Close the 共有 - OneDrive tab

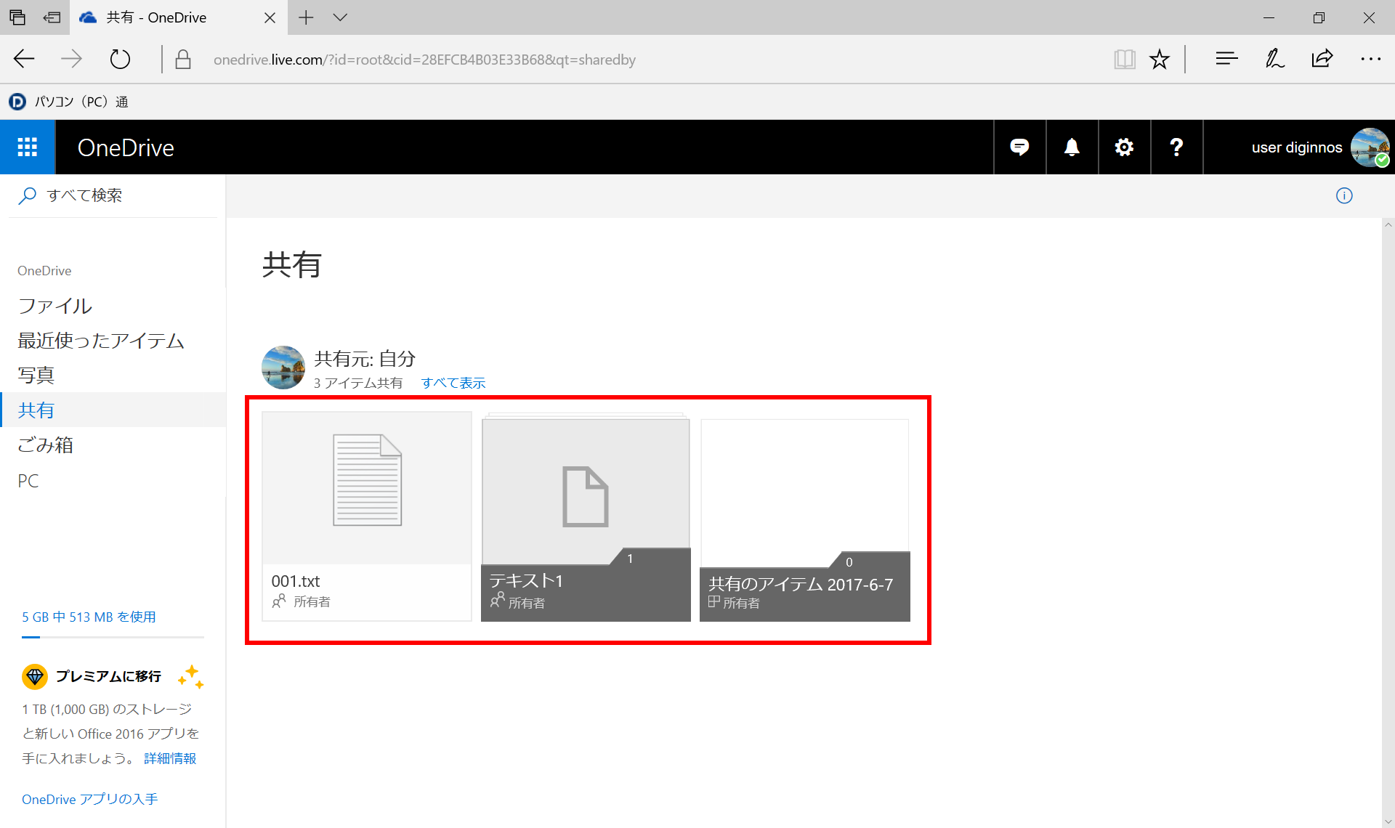pos(270,17)
